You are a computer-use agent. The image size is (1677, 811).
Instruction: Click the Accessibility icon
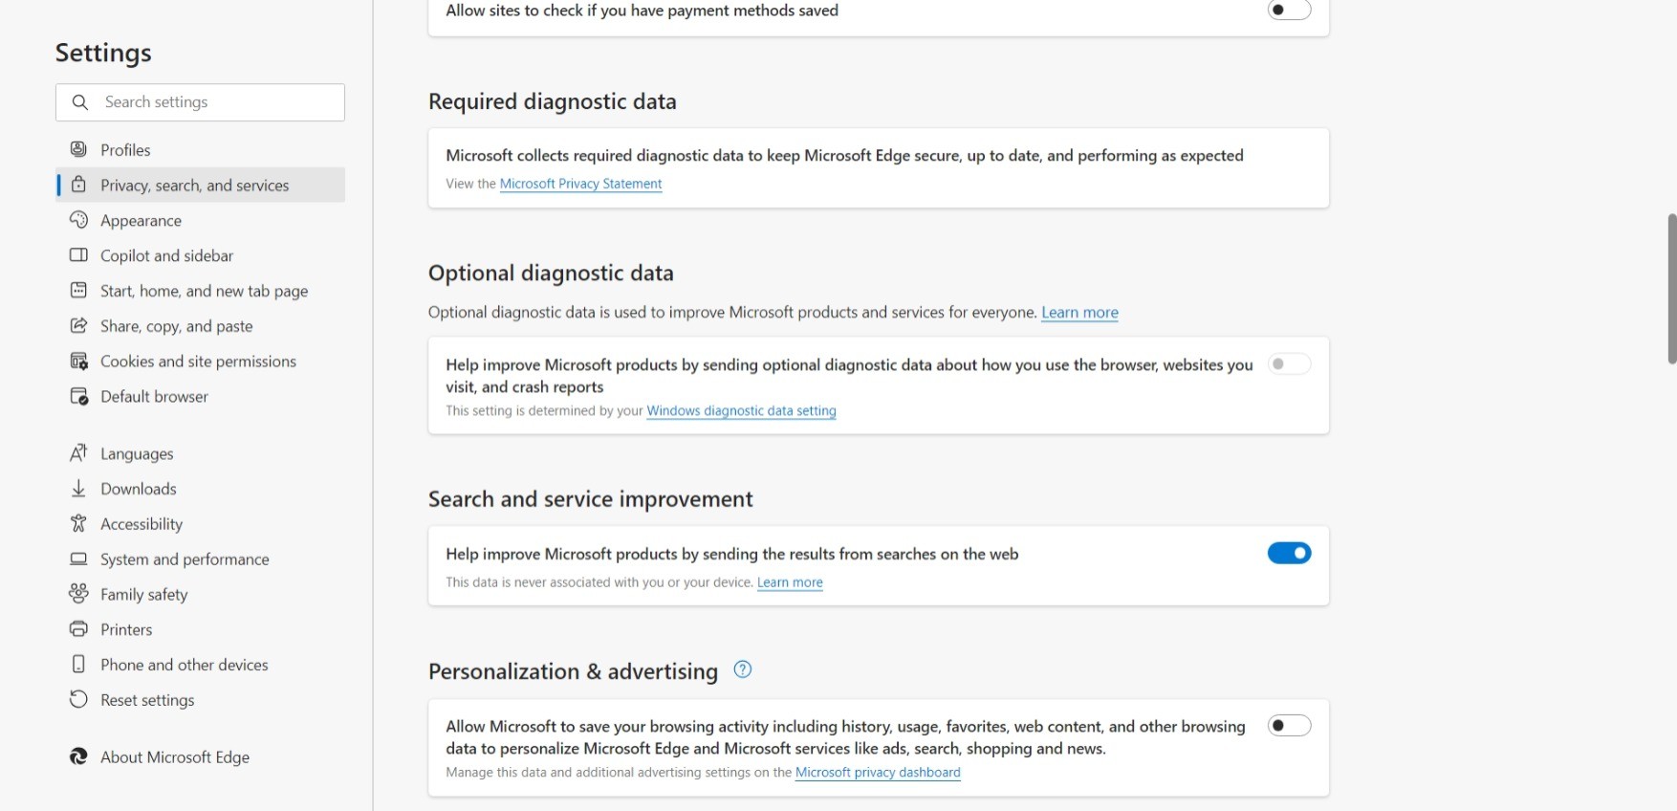pos(78,524)
